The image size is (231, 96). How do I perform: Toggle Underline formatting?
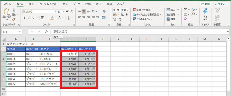pos(33,18)
